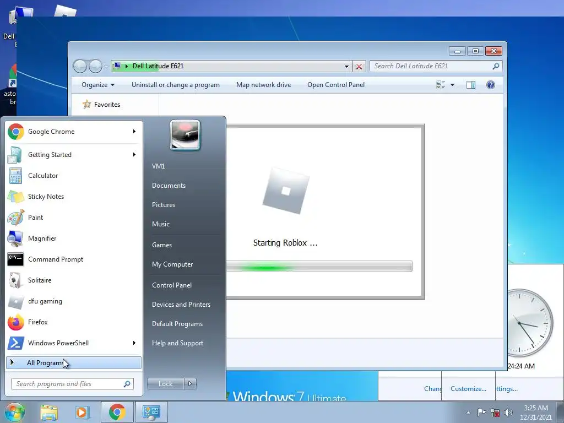Click the Lock button
Image resolution: width=564 pixels, height=423 pixels.
click(x=166, y=384)
